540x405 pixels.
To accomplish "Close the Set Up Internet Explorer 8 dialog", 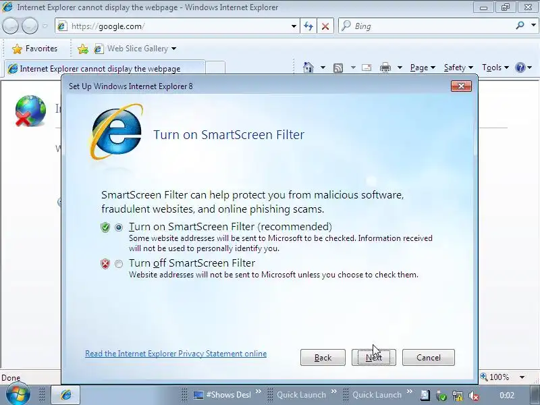I will pos(461,86).
